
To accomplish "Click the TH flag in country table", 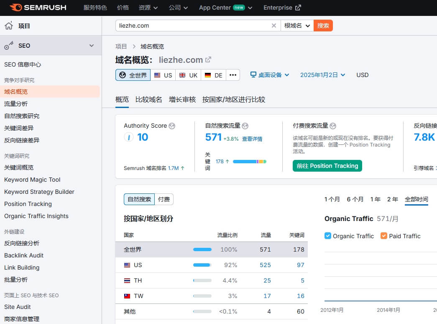I will click(x=127, y=280).
